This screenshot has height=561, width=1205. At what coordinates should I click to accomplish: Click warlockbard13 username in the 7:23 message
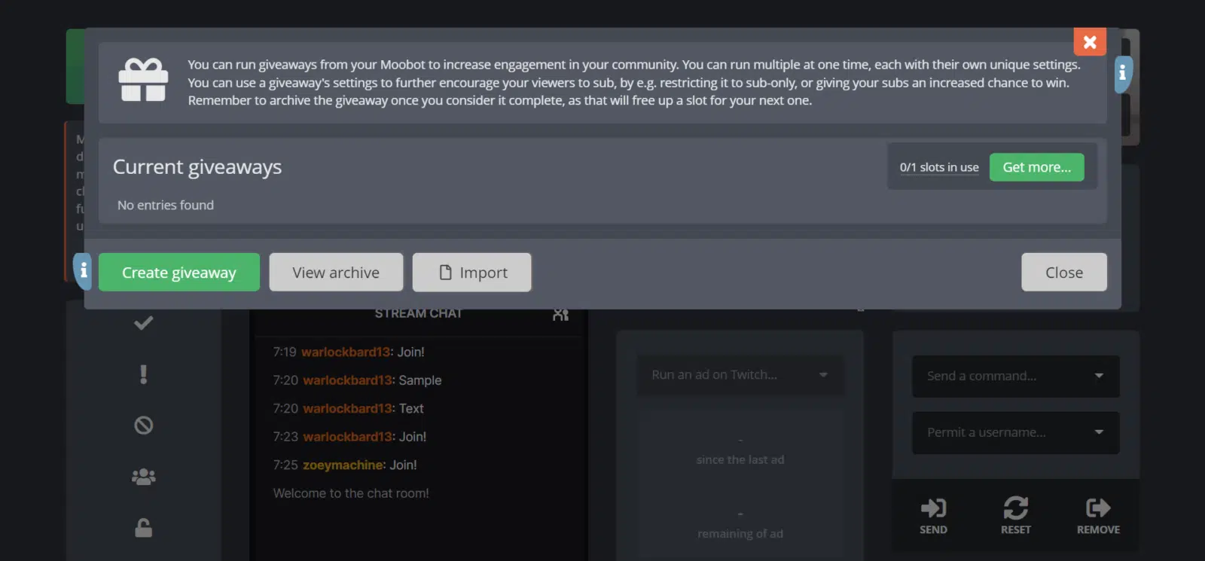point(348,437)
